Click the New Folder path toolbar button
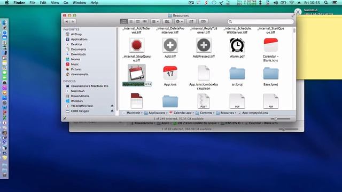This screenshot has width=342, height=192. pos(167,21)
